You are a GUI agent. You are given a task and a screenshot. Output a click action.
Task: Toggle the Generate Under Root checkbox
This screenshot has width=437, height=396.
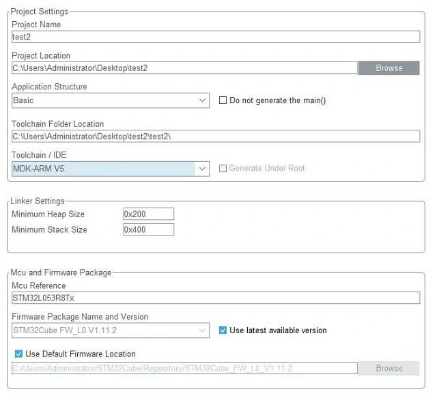click(x=223, y=168)
